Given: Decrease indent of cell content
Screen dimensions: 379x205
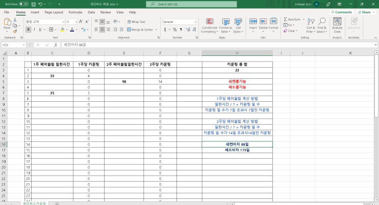Looking at the screenshot, I should pyautogui.click(x=115, y=30).
